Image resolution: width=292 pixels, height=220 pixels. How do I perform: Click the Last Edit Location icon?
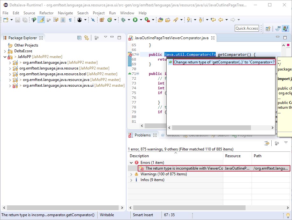tap(213, 20)
